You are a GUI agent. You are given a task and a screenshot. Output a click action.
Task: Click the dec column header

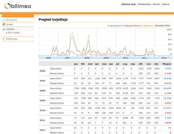pos(157,64)
